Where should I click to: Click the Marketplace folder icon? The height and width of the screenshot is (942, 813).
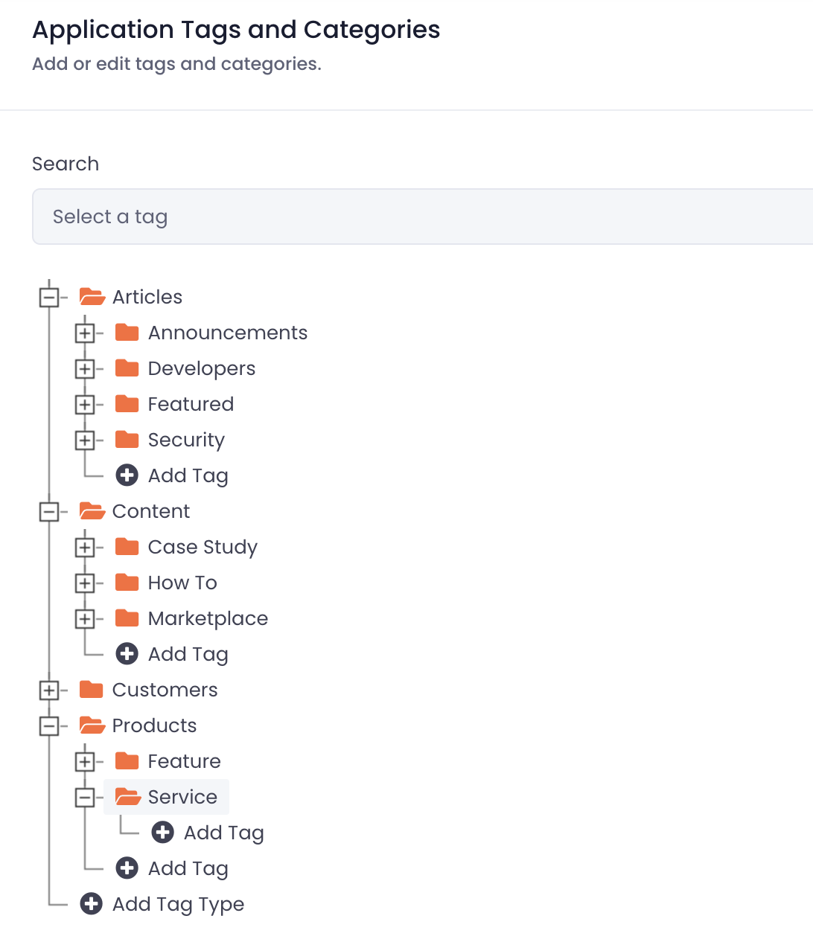click(x=127, y=618)
